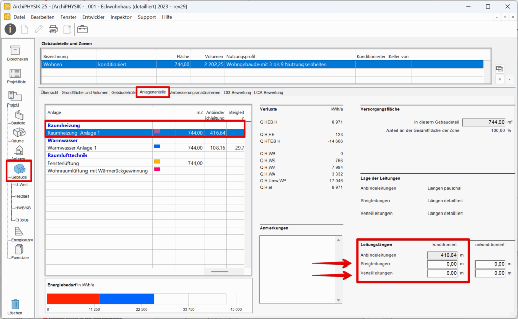Click the red segment of Energiebedarf bar

pos(73,299)
